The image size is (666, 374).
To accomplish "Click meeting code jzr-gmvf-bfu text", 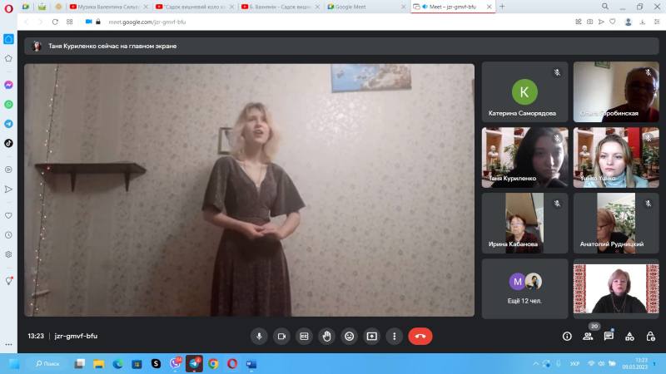I will click(x=76, y=336).
